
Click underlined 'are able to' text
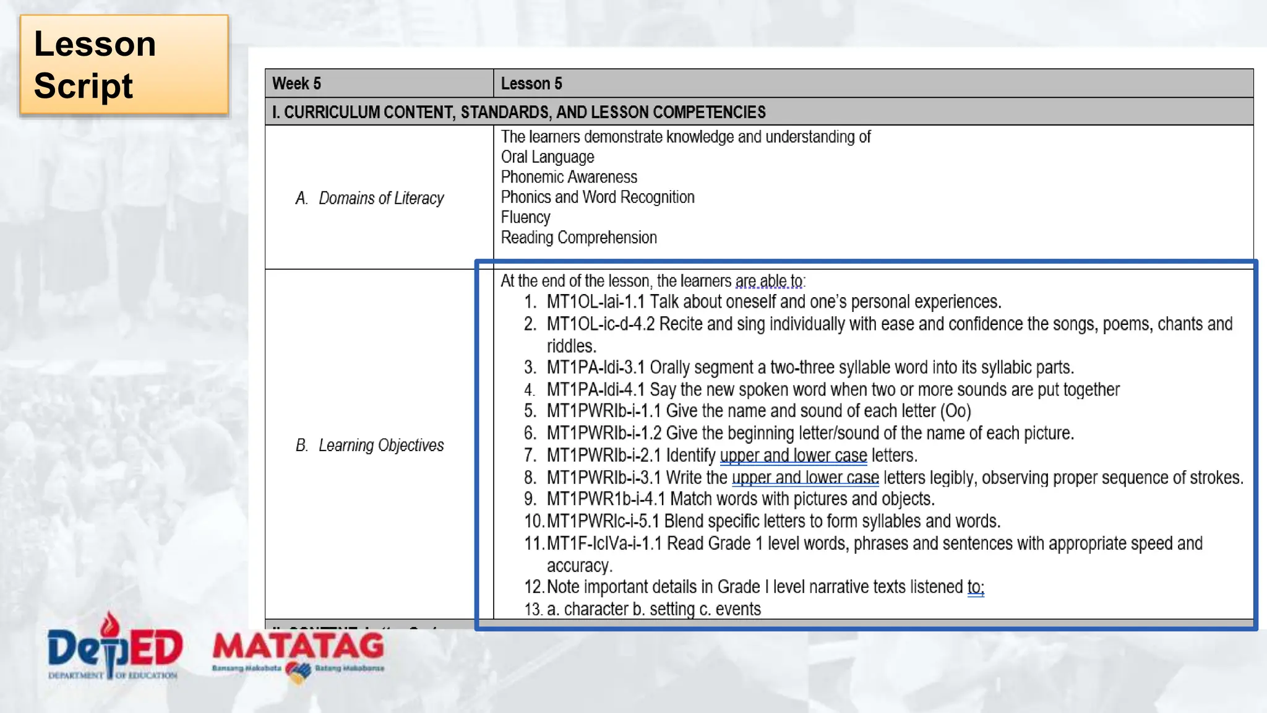[768, 281]
